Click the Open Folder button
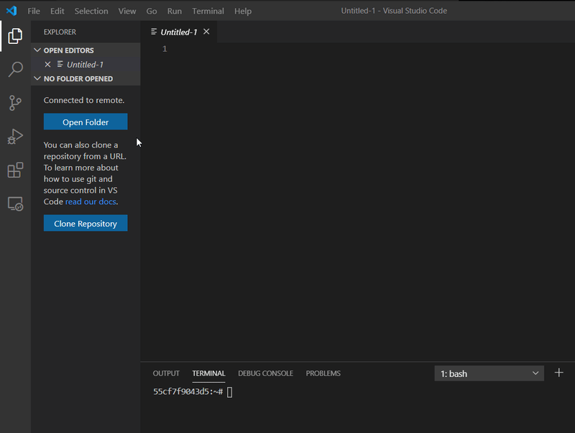575x433 pixels. [x=86, y=122]
